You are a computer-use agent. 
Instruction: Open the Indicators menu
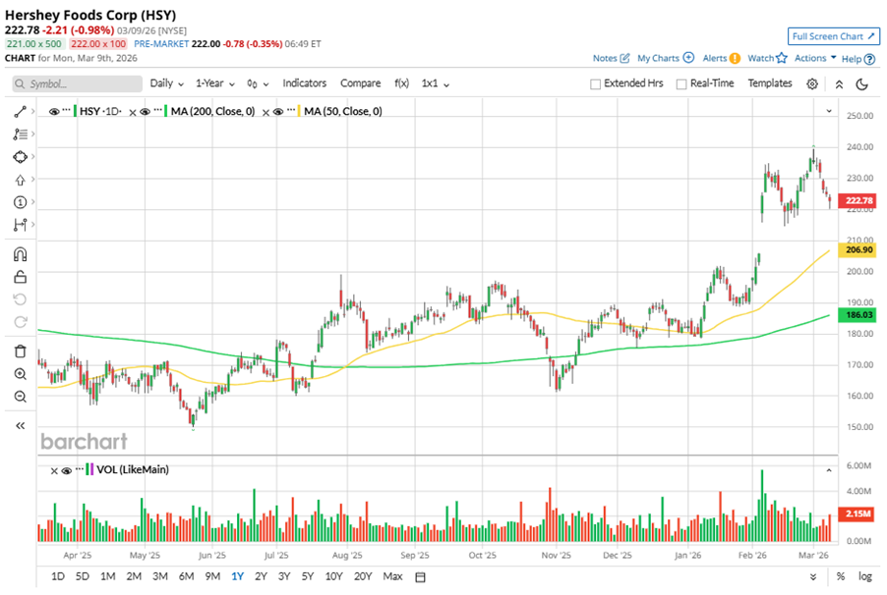(304, 83)
